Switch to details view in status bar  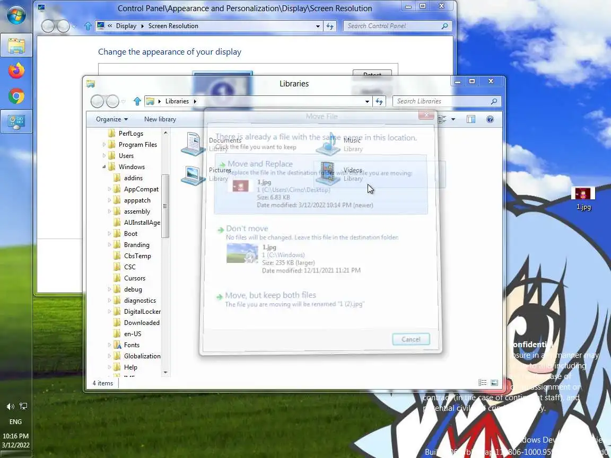(x=482, y=383)
